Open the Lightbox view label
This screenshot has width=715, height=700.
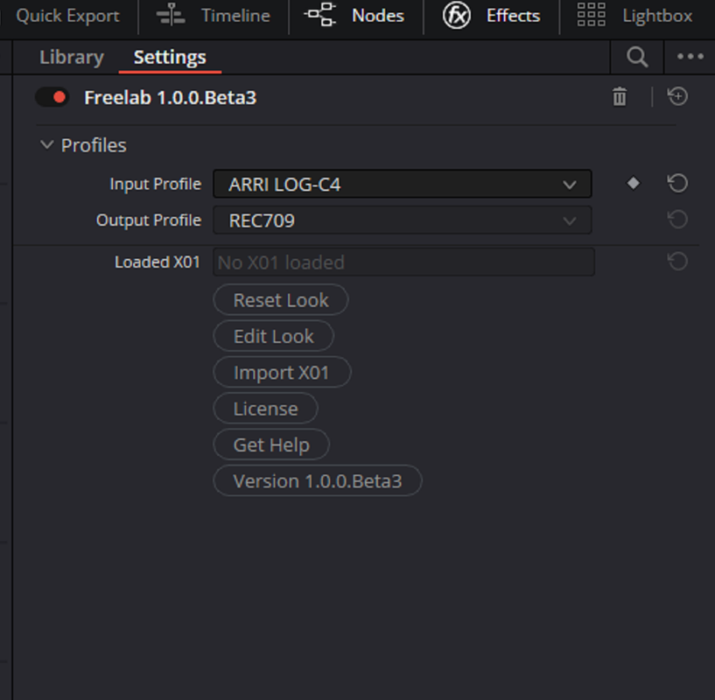click(657, 16)
